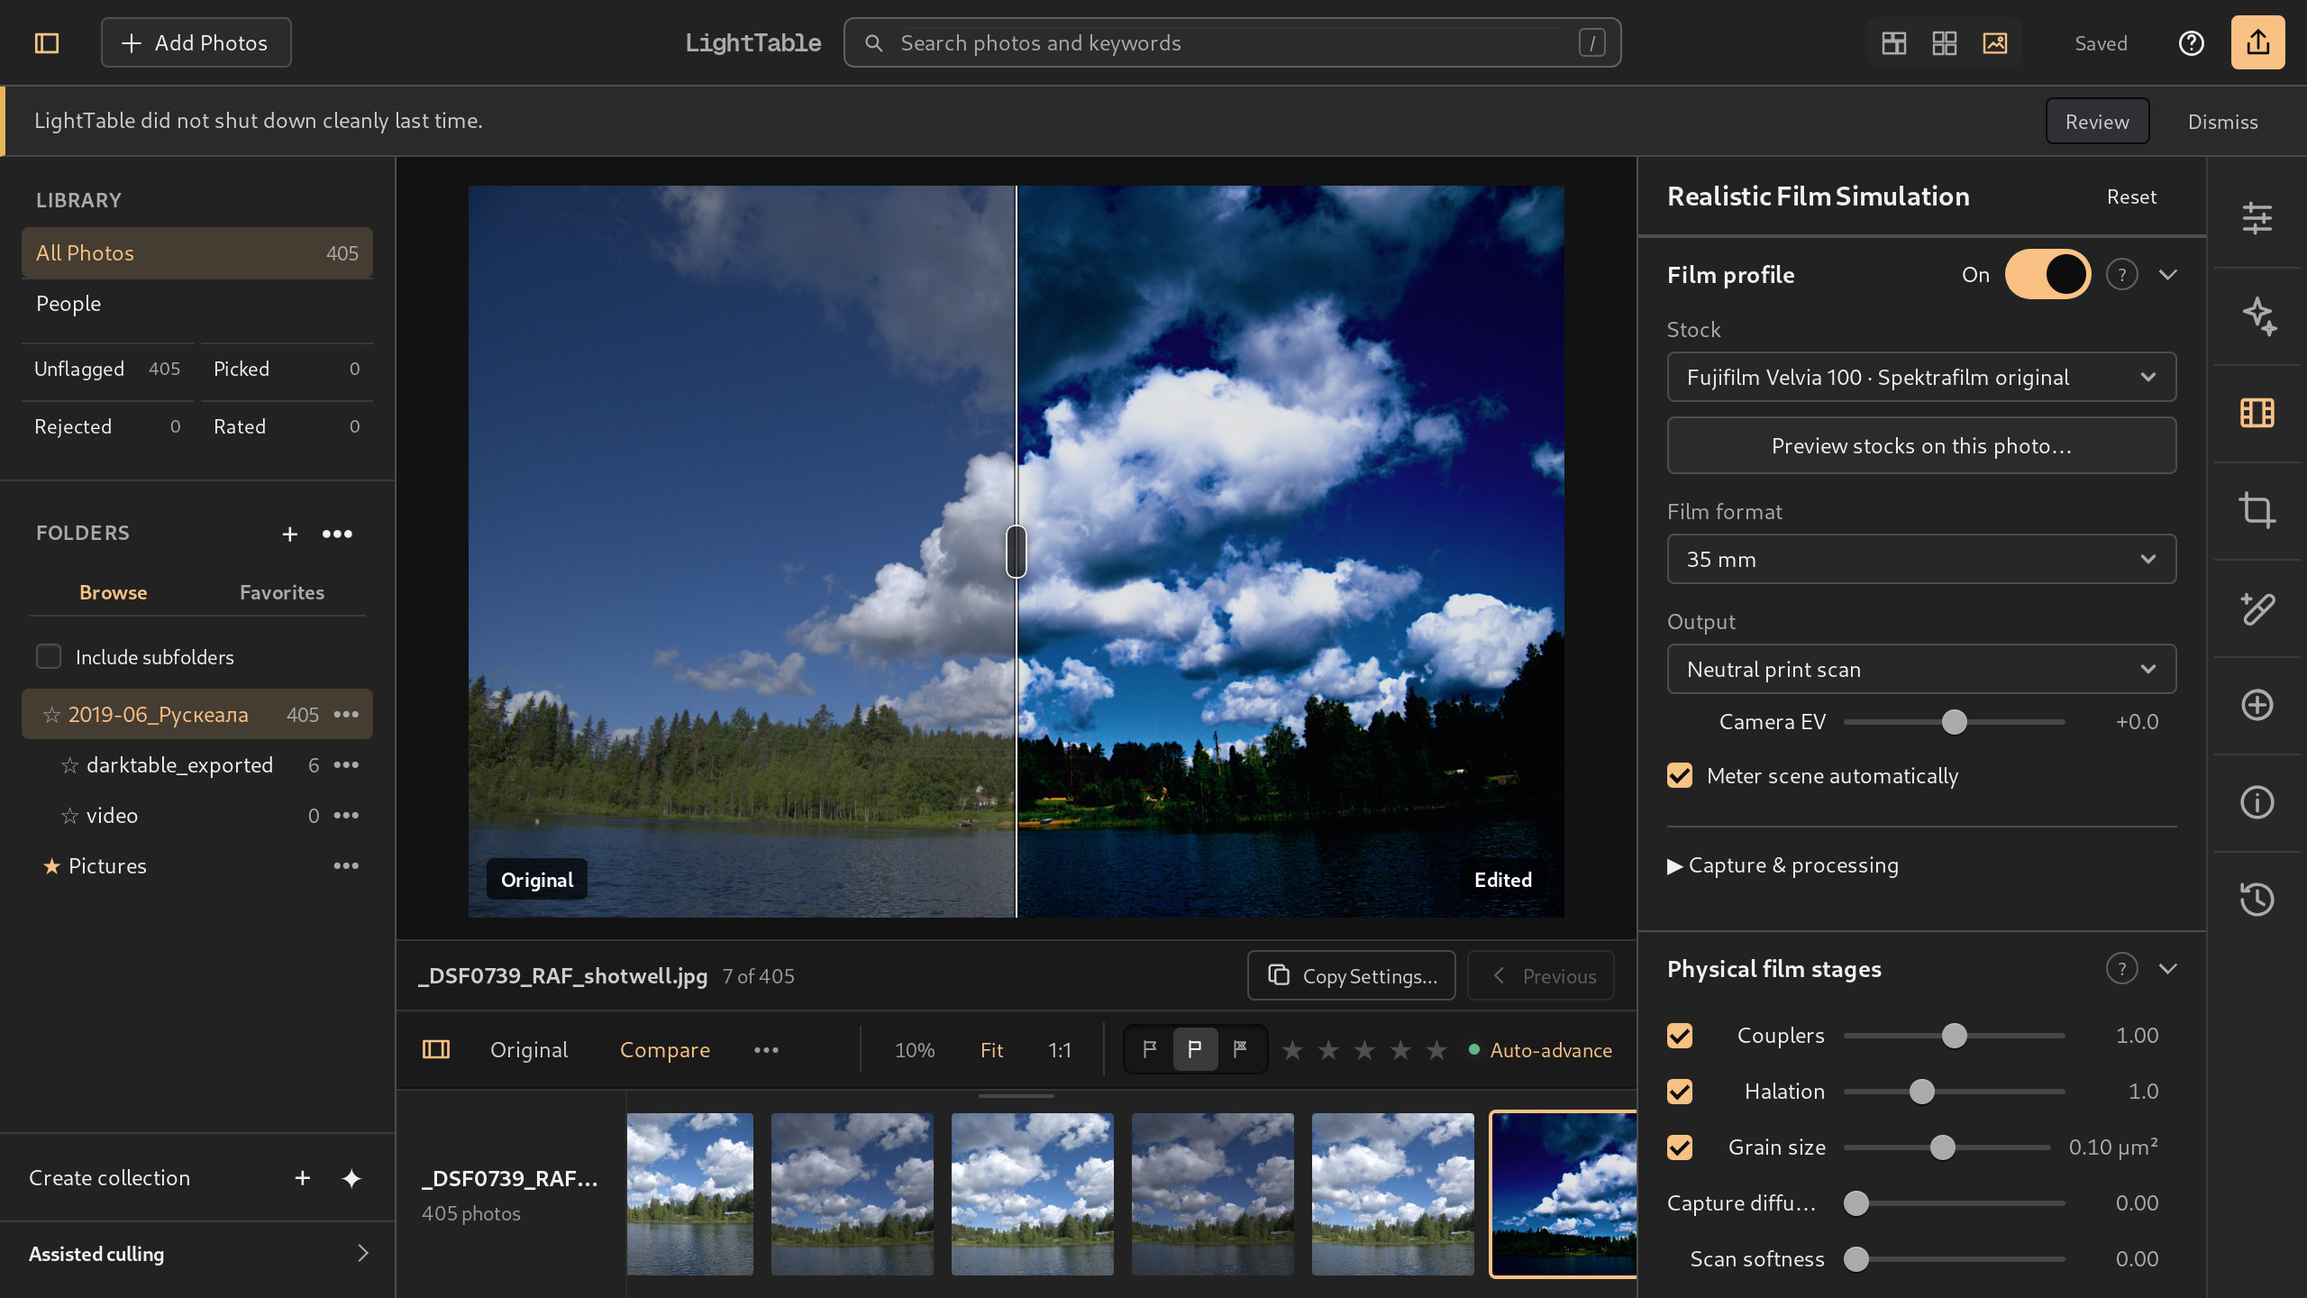Expand Capture & processing section
This screenshot has width=2307, height=1298.
pyautogui.click(x=1783, y=865)
